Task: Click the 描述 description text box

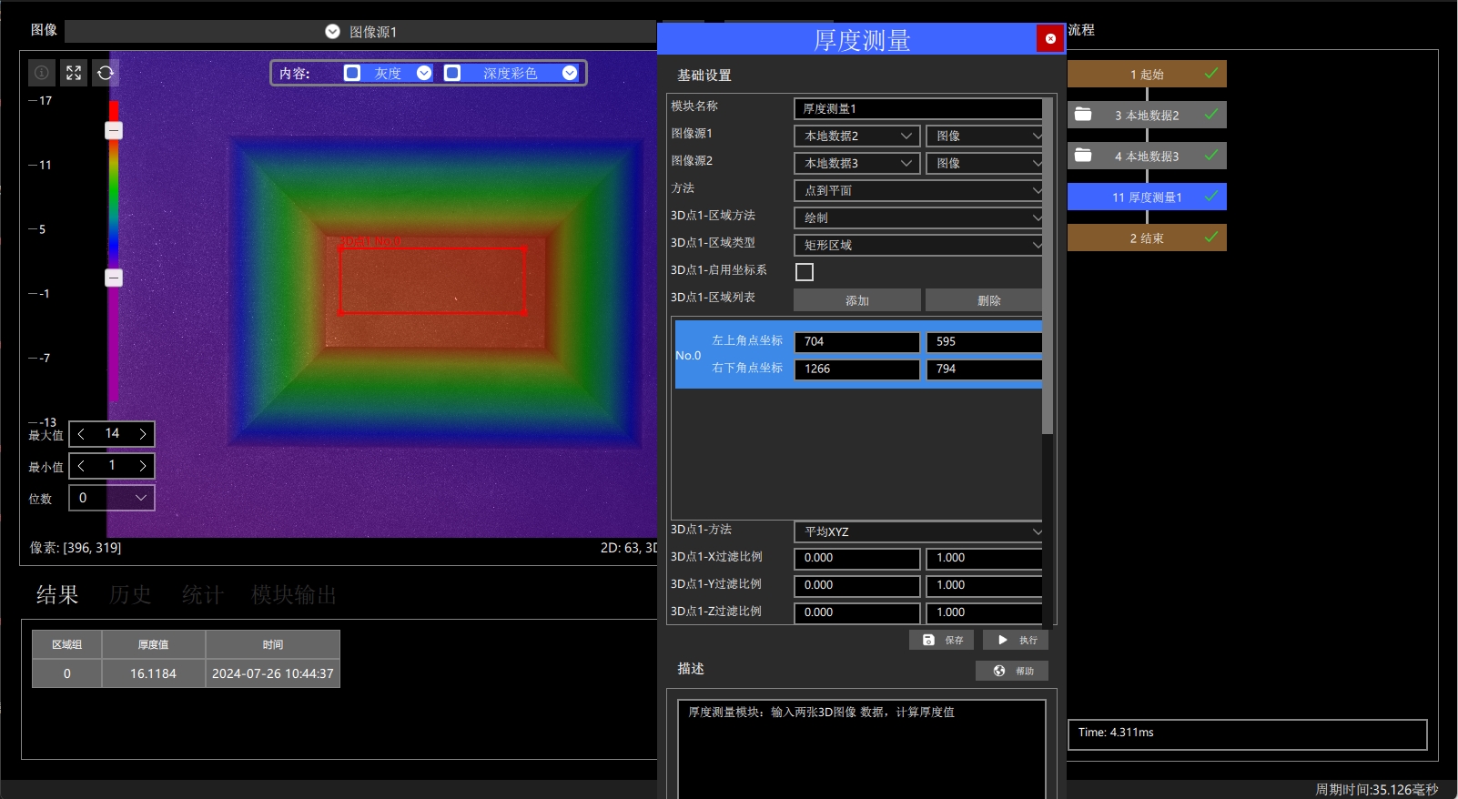Action: (861, 748)
